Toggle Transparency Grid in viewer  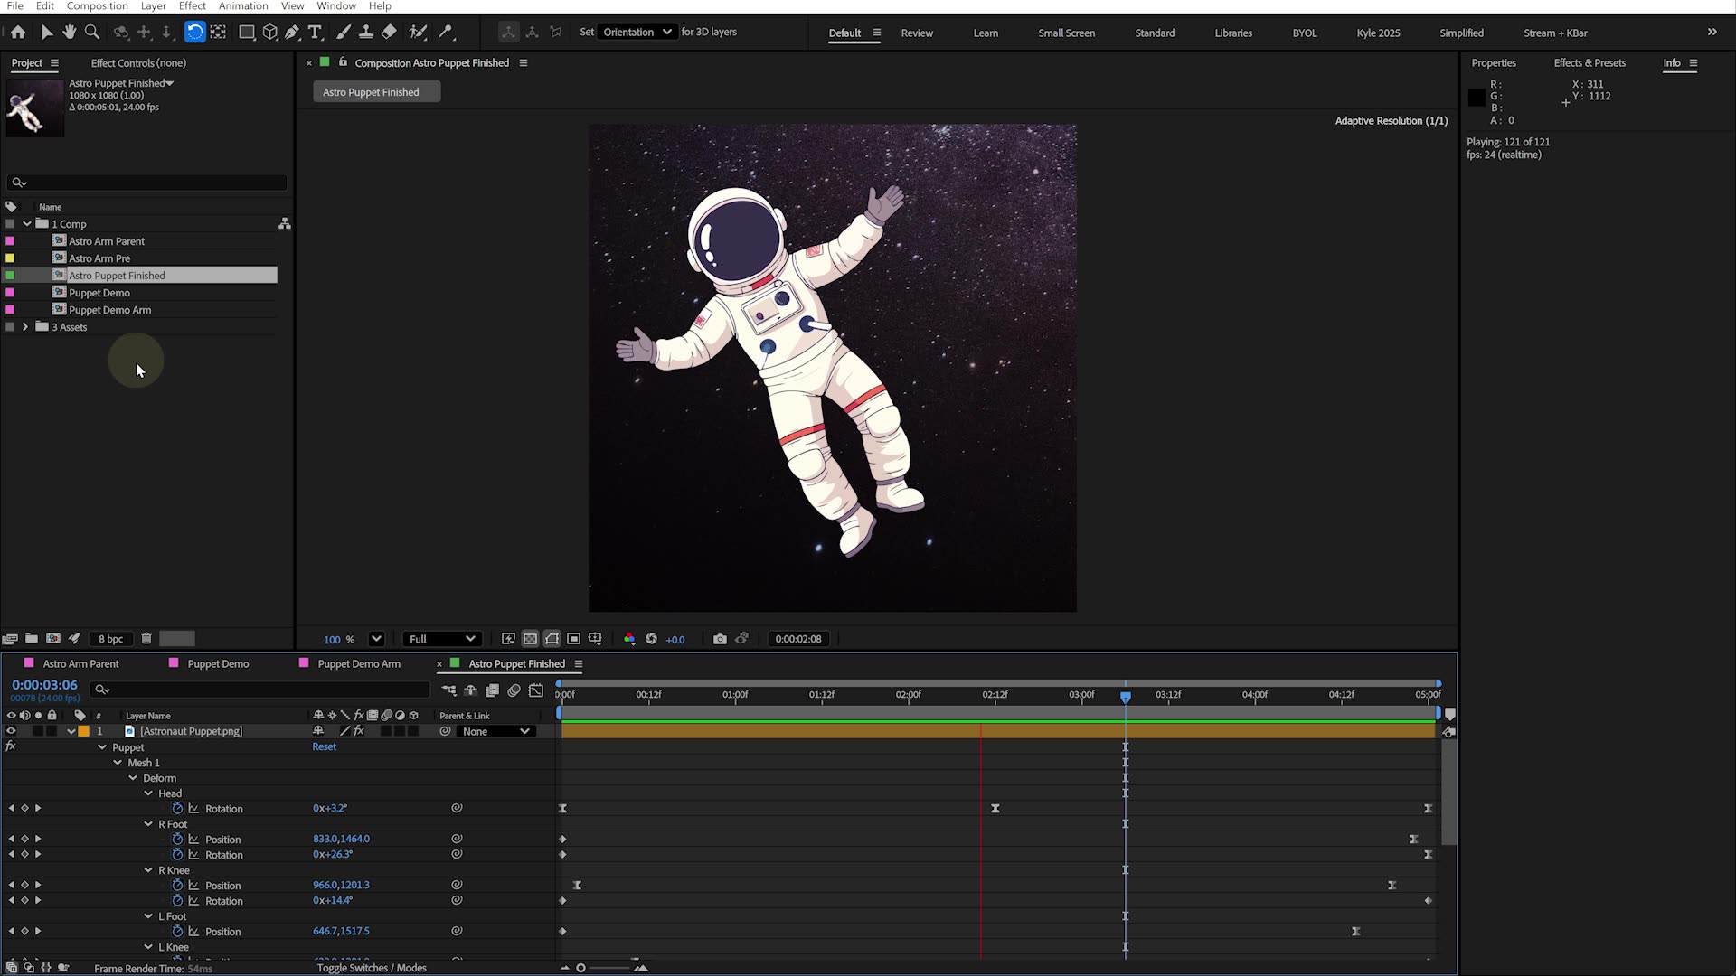coord(530,639)
